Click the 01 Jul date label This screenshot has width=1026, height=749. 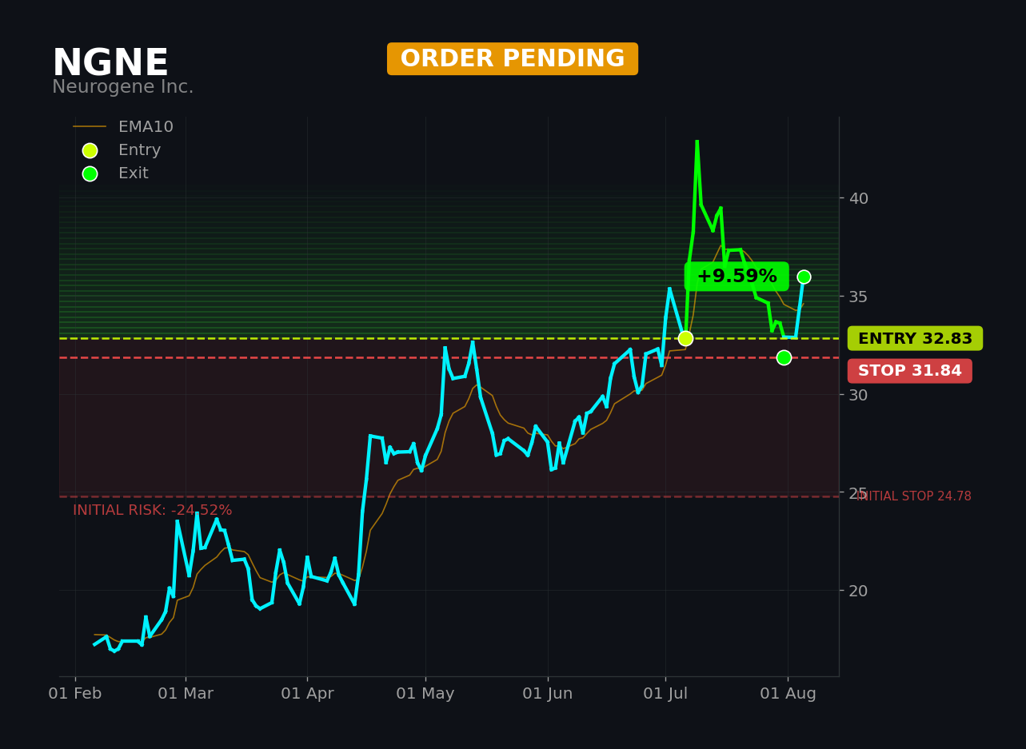click(x=665, y=694)
